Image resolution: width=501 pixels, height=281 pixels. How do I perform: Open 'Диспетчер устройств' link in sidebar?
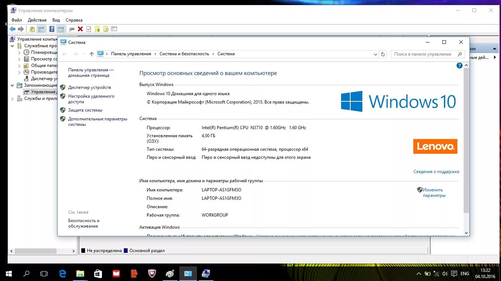(89, 87)
